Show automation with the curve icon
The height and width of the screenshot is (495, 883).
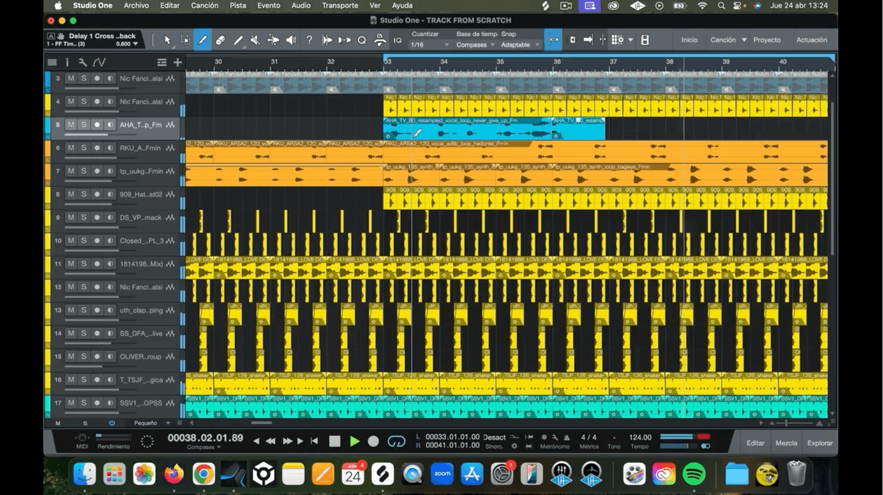pos(99,62)
